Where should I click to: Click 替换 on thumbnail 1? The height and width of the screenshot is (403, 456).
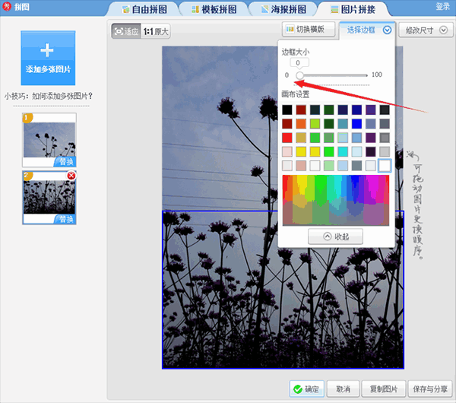(x=65, y=161)
